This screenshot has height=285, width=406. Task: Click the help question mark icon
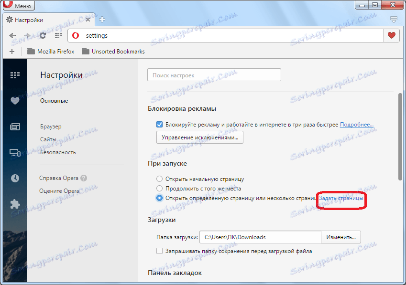(84, 178)
